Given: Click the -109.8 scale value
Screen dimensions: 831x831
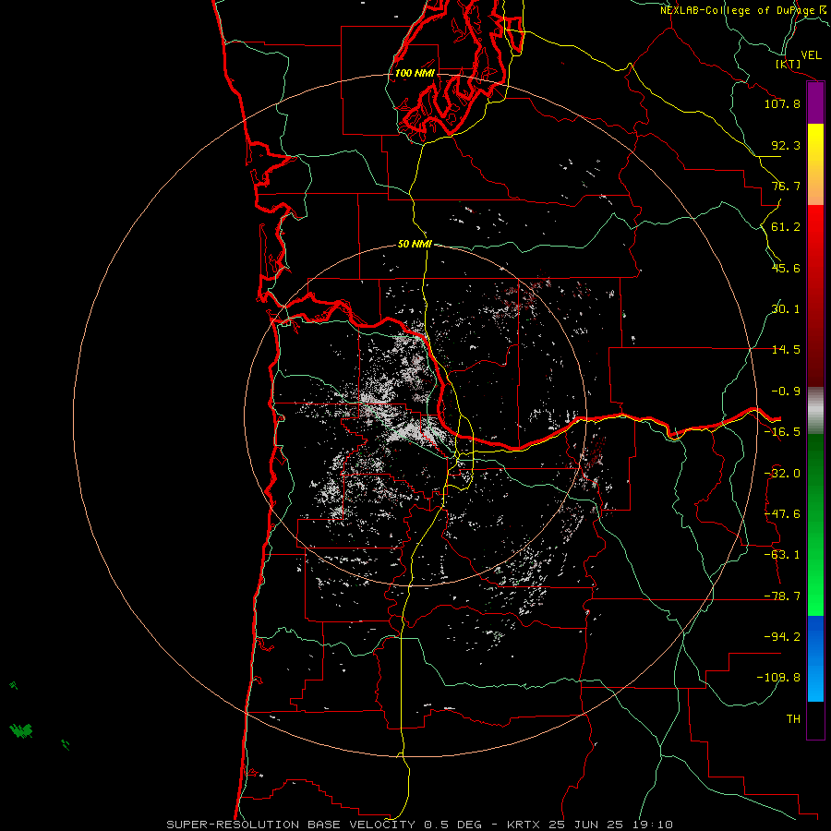Looking at the screenshot, I should coord(778,678).
